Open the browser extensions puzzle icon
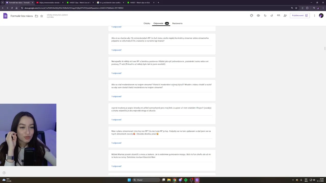Viewport: 326px width, 183px height. pos(307,8)
